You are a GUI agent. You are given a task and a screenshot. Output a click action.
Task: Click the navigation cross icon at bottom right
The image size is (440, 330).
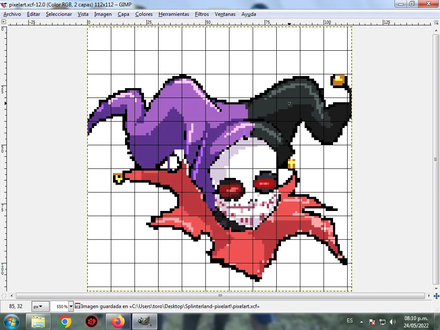[437, 296]
